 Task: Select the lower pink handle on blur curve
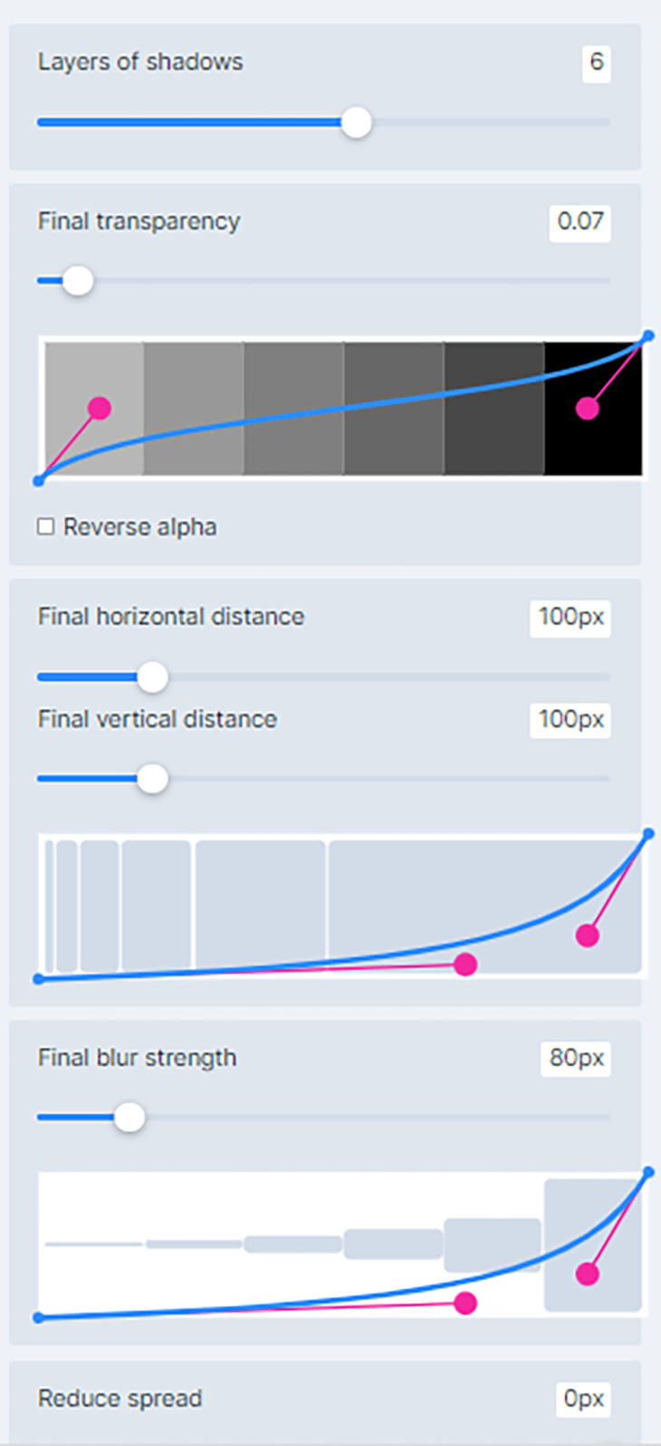tap(465, 1304)
